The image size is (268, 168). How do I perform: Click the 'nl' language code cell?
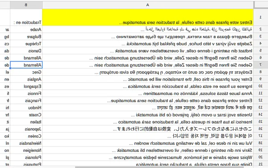pyautogui.click(x=5, y=143)
